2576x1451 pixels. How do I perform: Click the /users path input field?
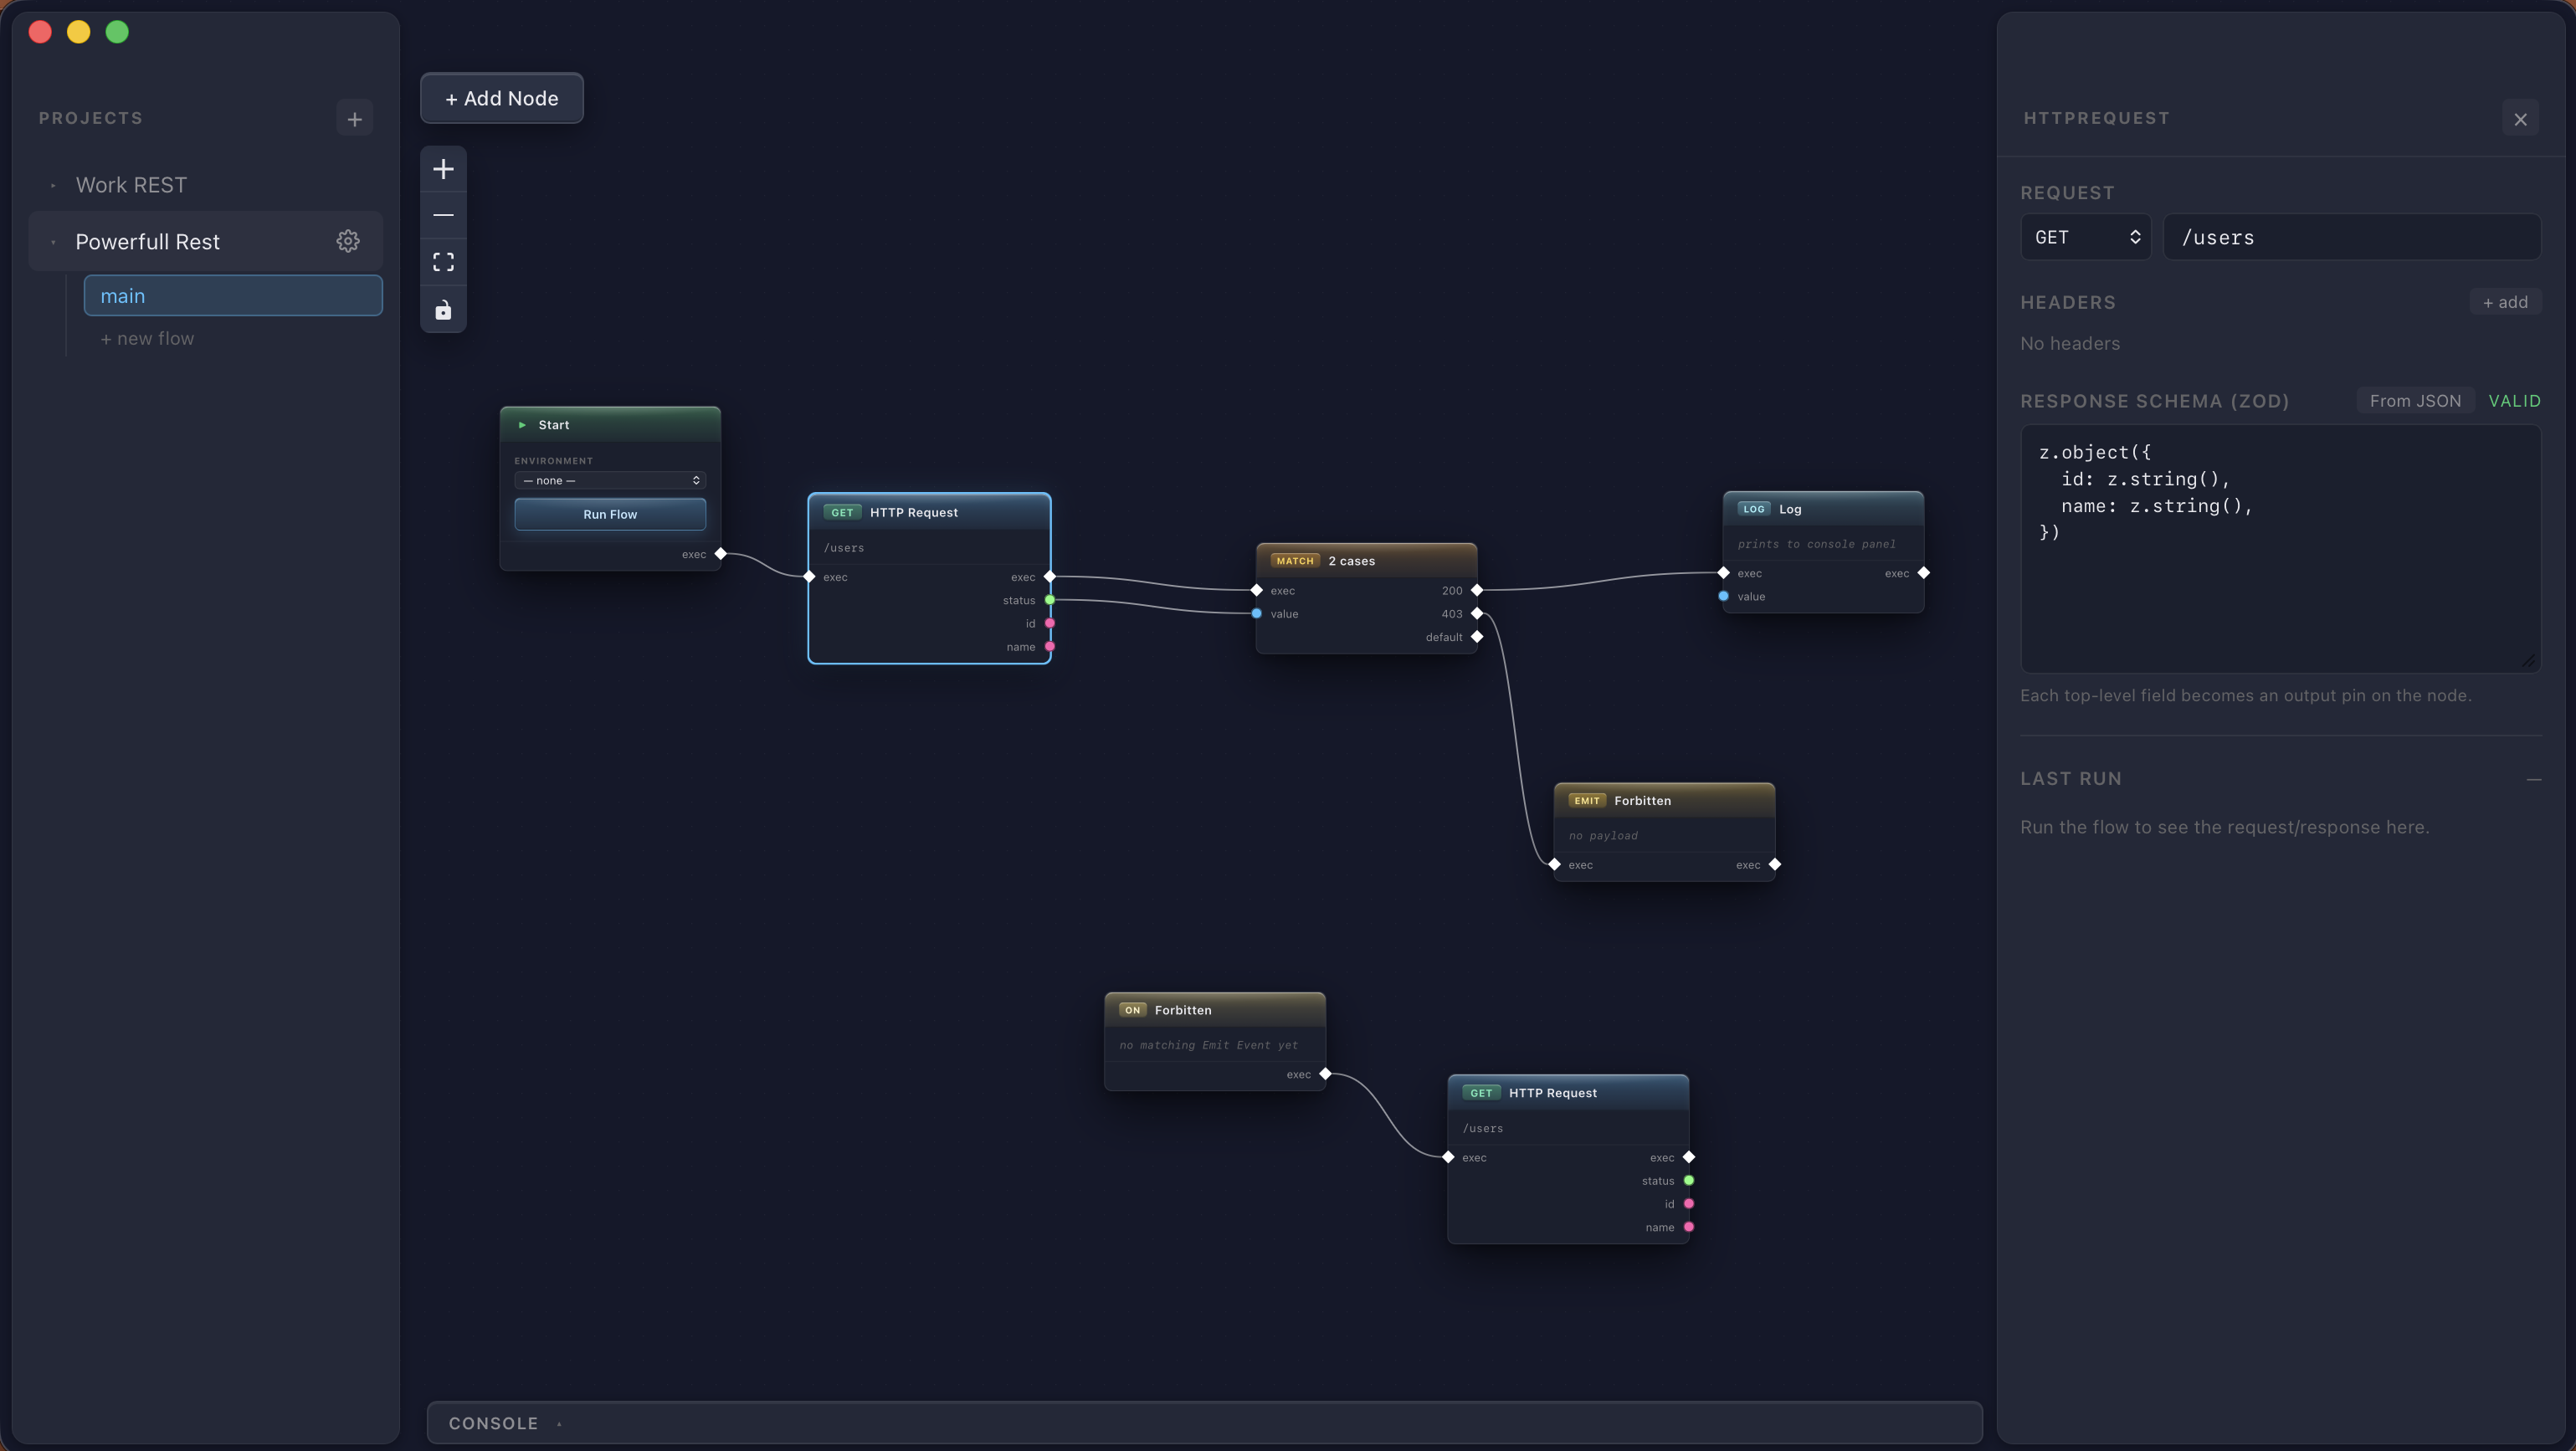click(2351, 237)
